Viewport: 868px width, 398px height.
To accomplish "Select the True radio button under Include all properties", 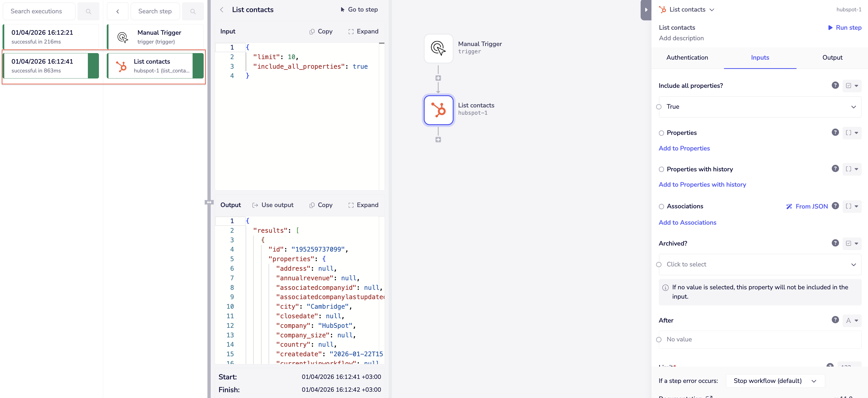I will (x=659, y=106).
